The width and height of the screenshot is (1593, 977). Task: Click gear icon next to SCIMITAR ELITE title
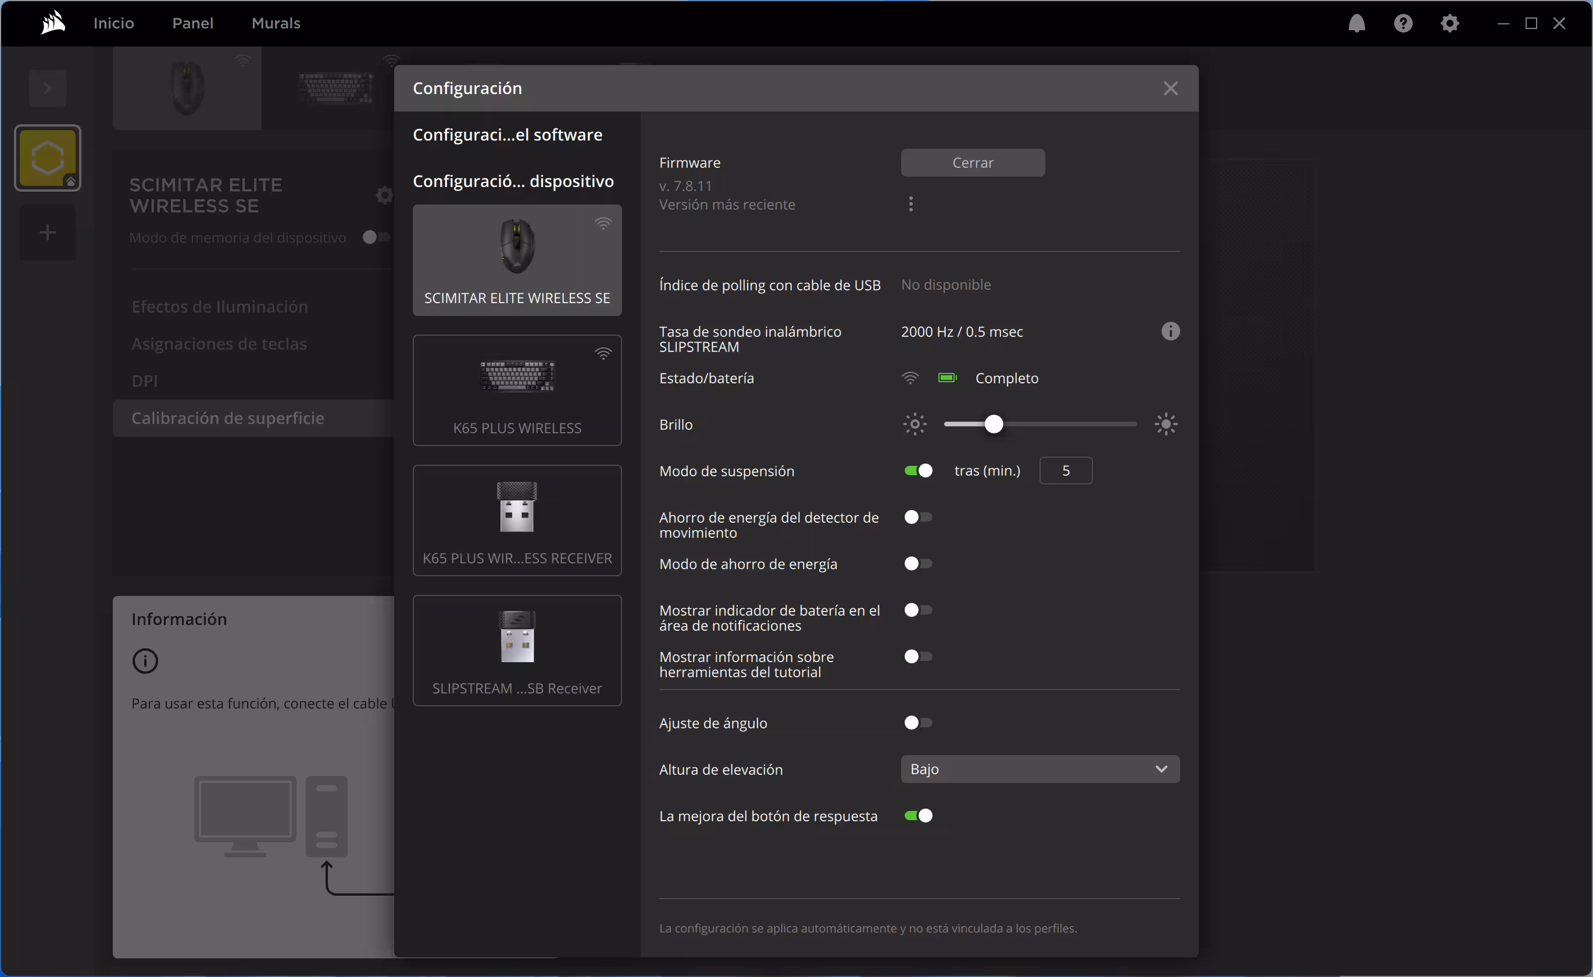[385, 195]
